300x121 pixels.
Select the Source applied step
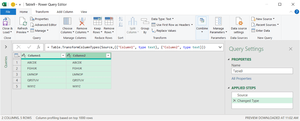tap(242, 95)
